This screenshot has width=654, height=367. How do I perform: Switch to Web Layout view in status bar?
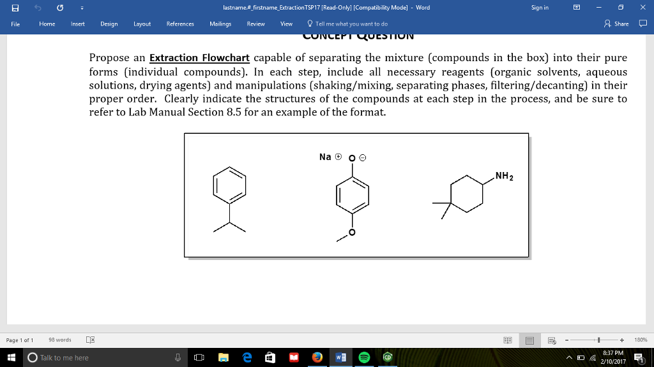coord(551,340)
